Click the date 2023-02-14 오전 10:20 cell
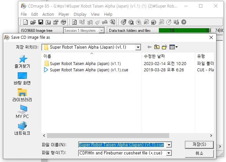 (x=165, y=63)
